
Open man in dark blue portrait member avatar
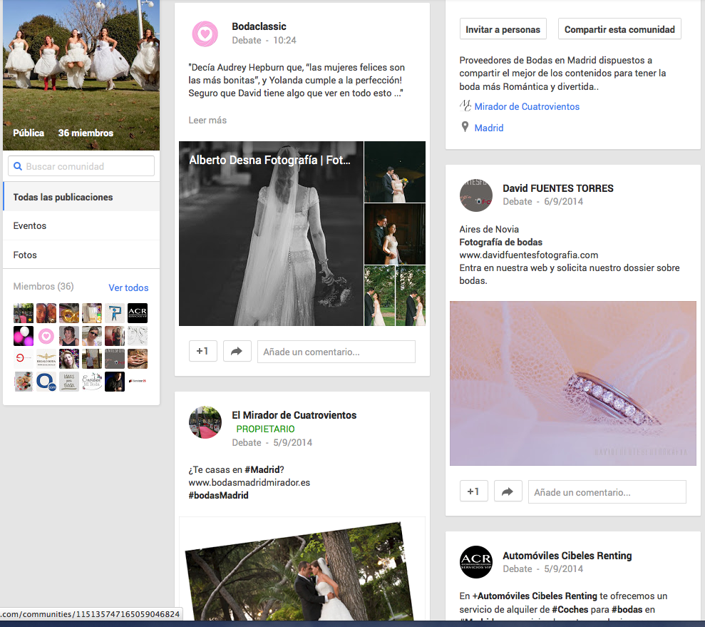coord(115,382)
